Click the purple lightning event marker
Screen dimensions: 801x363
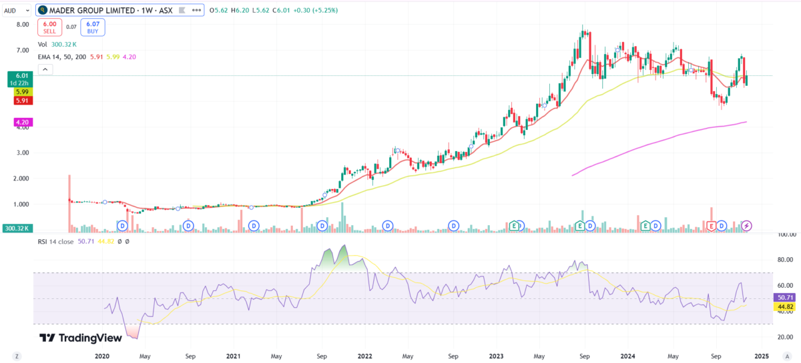pyautogui.click(x=747, y=226)
